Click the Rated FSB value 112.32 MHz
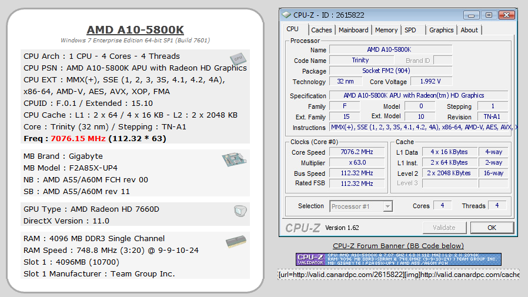The width and height of the screenshot is (528, 297). pos(356,183)
